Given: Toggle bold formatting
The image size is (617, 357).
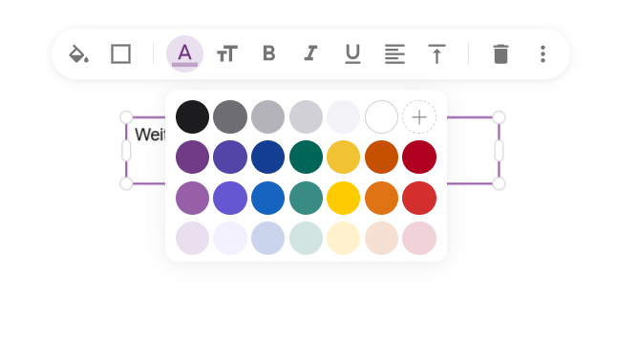Looking at the screenshot, I should (x=268, y=53).
